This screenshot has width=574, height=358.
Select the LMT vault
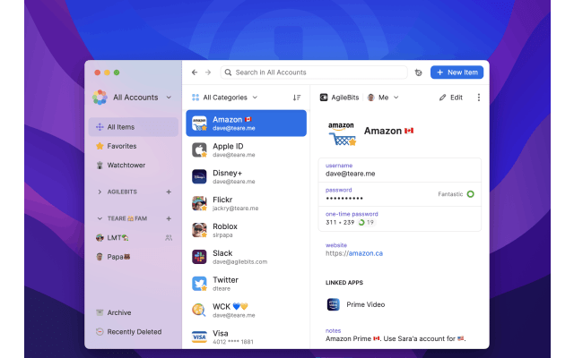pyautogui.click(x=134, y=238)
